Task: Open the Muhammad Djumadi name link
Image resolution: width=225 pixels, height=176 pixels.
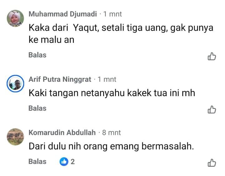Action: coord(63,14)
